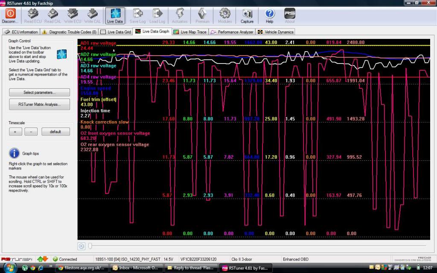Open the About RS icon
This screenshot has height=273, width=437.
coord(290,16)
